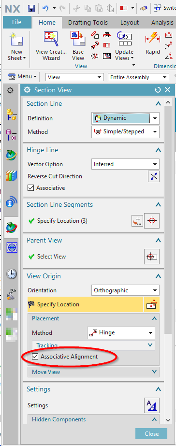Open the Menu dropdown button
Screen dimensions: 176x446
point(22,77)
